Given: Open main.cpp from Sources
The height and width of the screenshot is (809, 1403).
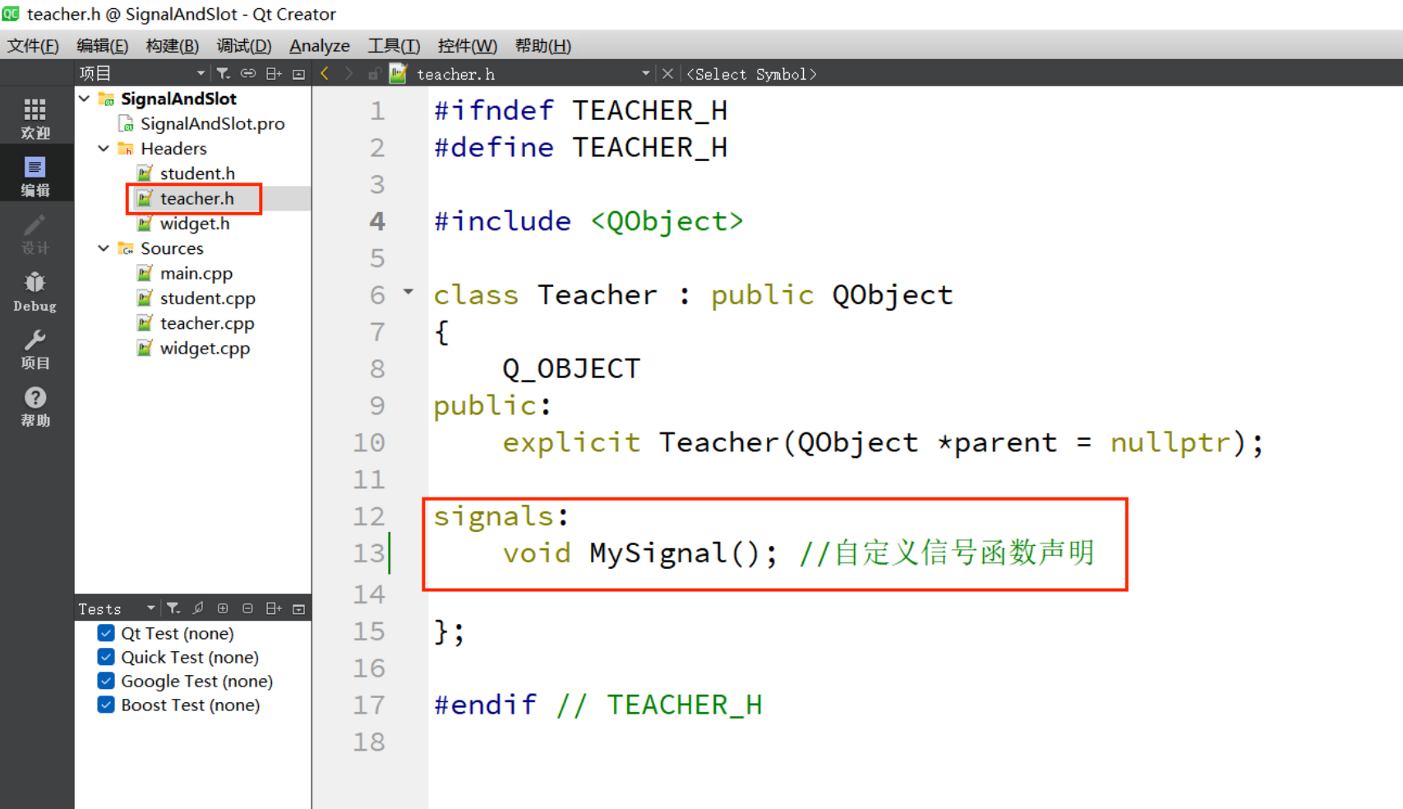Looking at the screenshot, I should coord(196,273).
